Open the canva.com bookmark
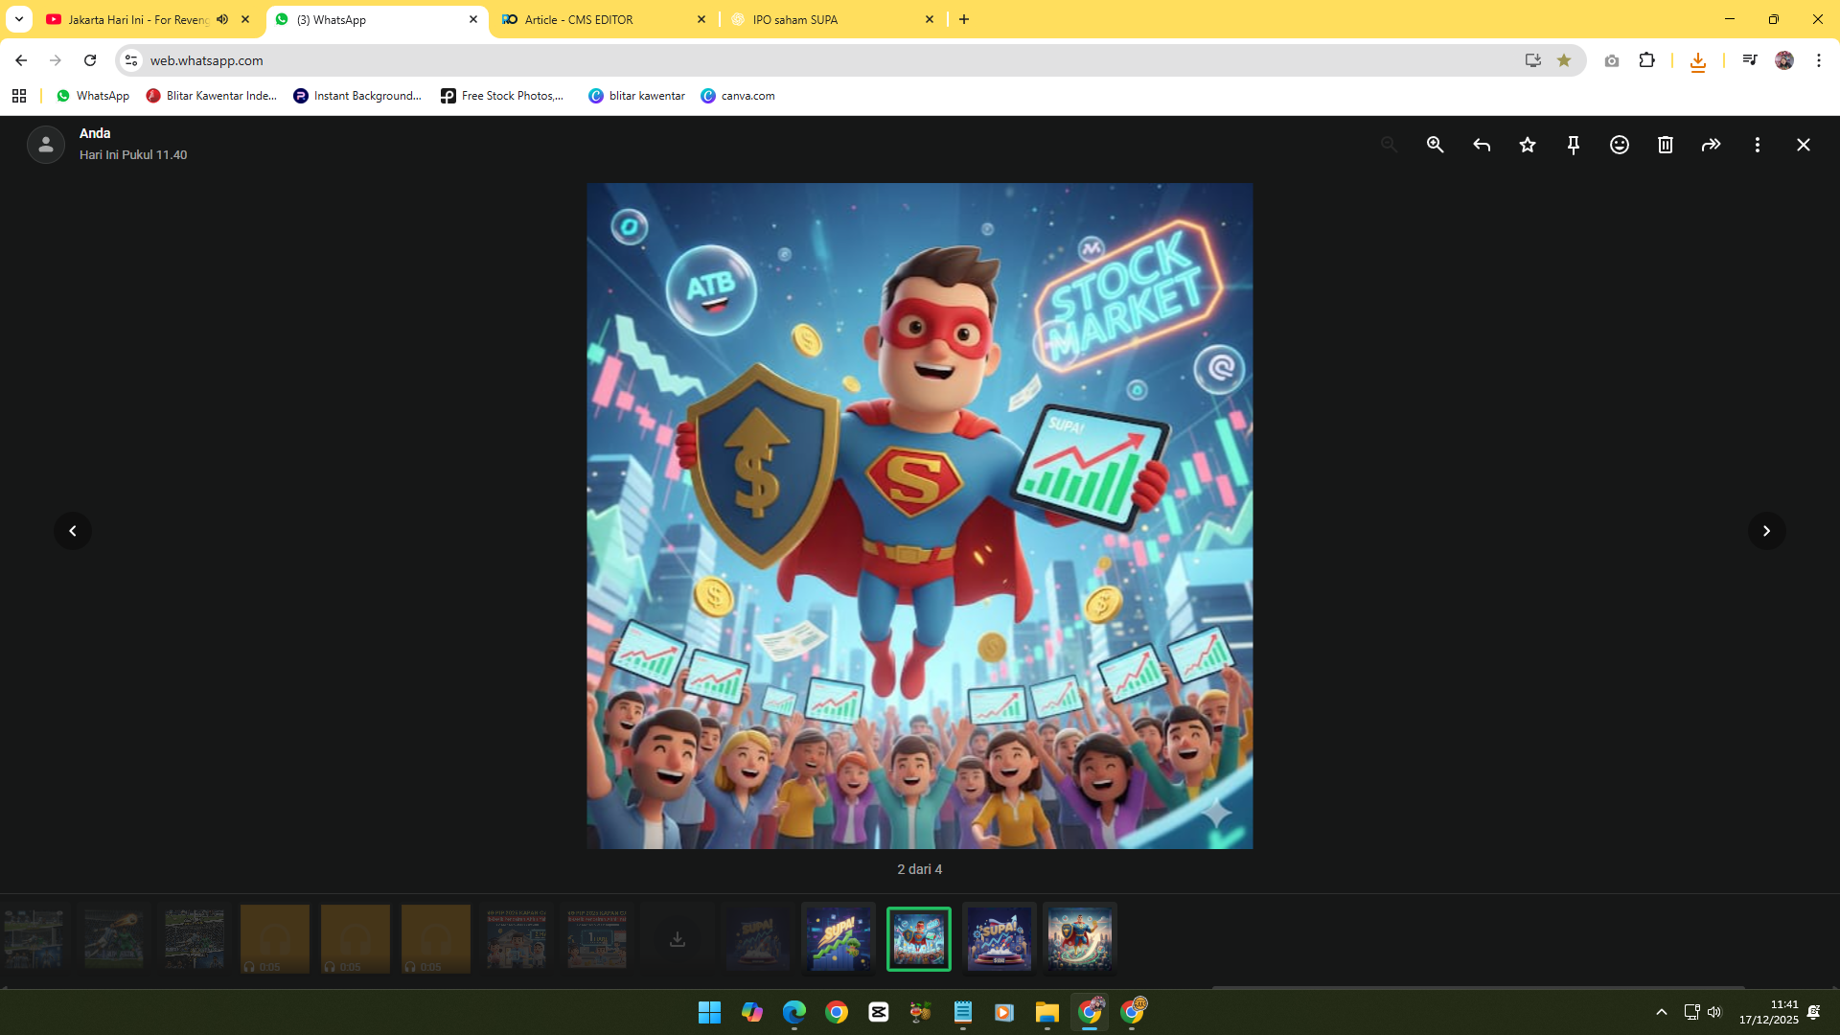 [x=738, y=96]
